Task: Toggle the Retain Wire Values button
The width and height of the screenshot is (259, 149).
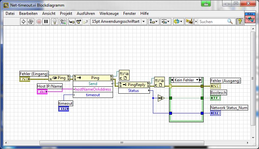Action: 64,22
